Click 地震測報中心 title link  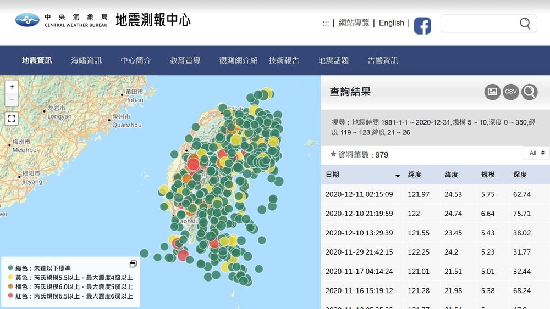(153, 20)
